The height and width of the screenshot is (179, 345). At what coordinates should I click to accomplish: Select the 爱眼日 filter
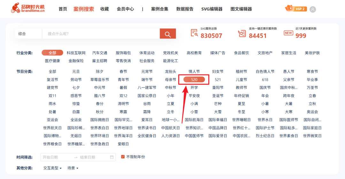[123, 144]
